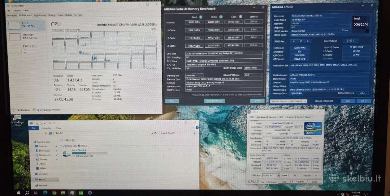Screen dimensions: 390x196
Task: Open the Memory tab in CPU-Z
Action: [x=272, y=117]
